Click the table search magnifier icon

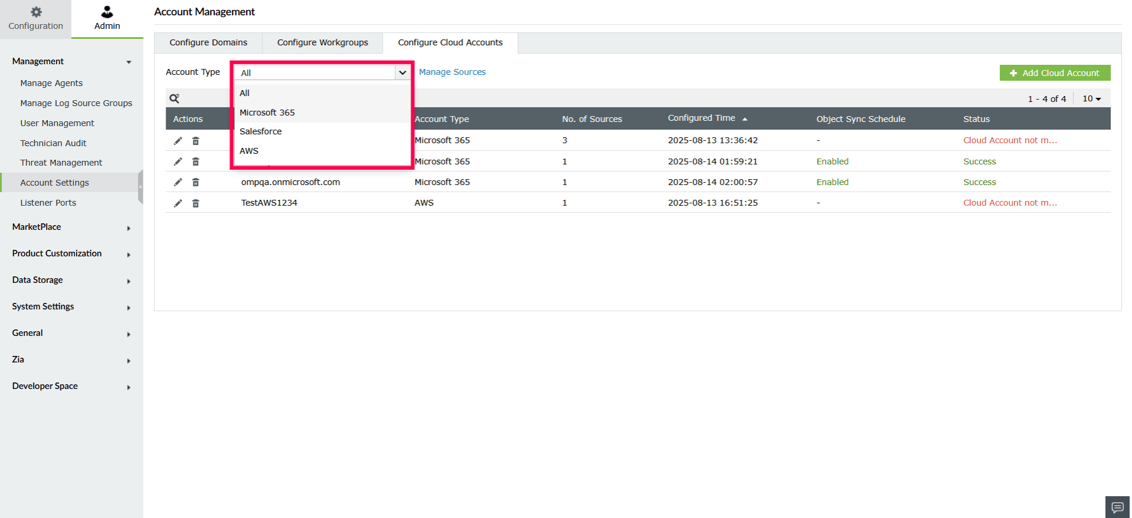point(175,98)
